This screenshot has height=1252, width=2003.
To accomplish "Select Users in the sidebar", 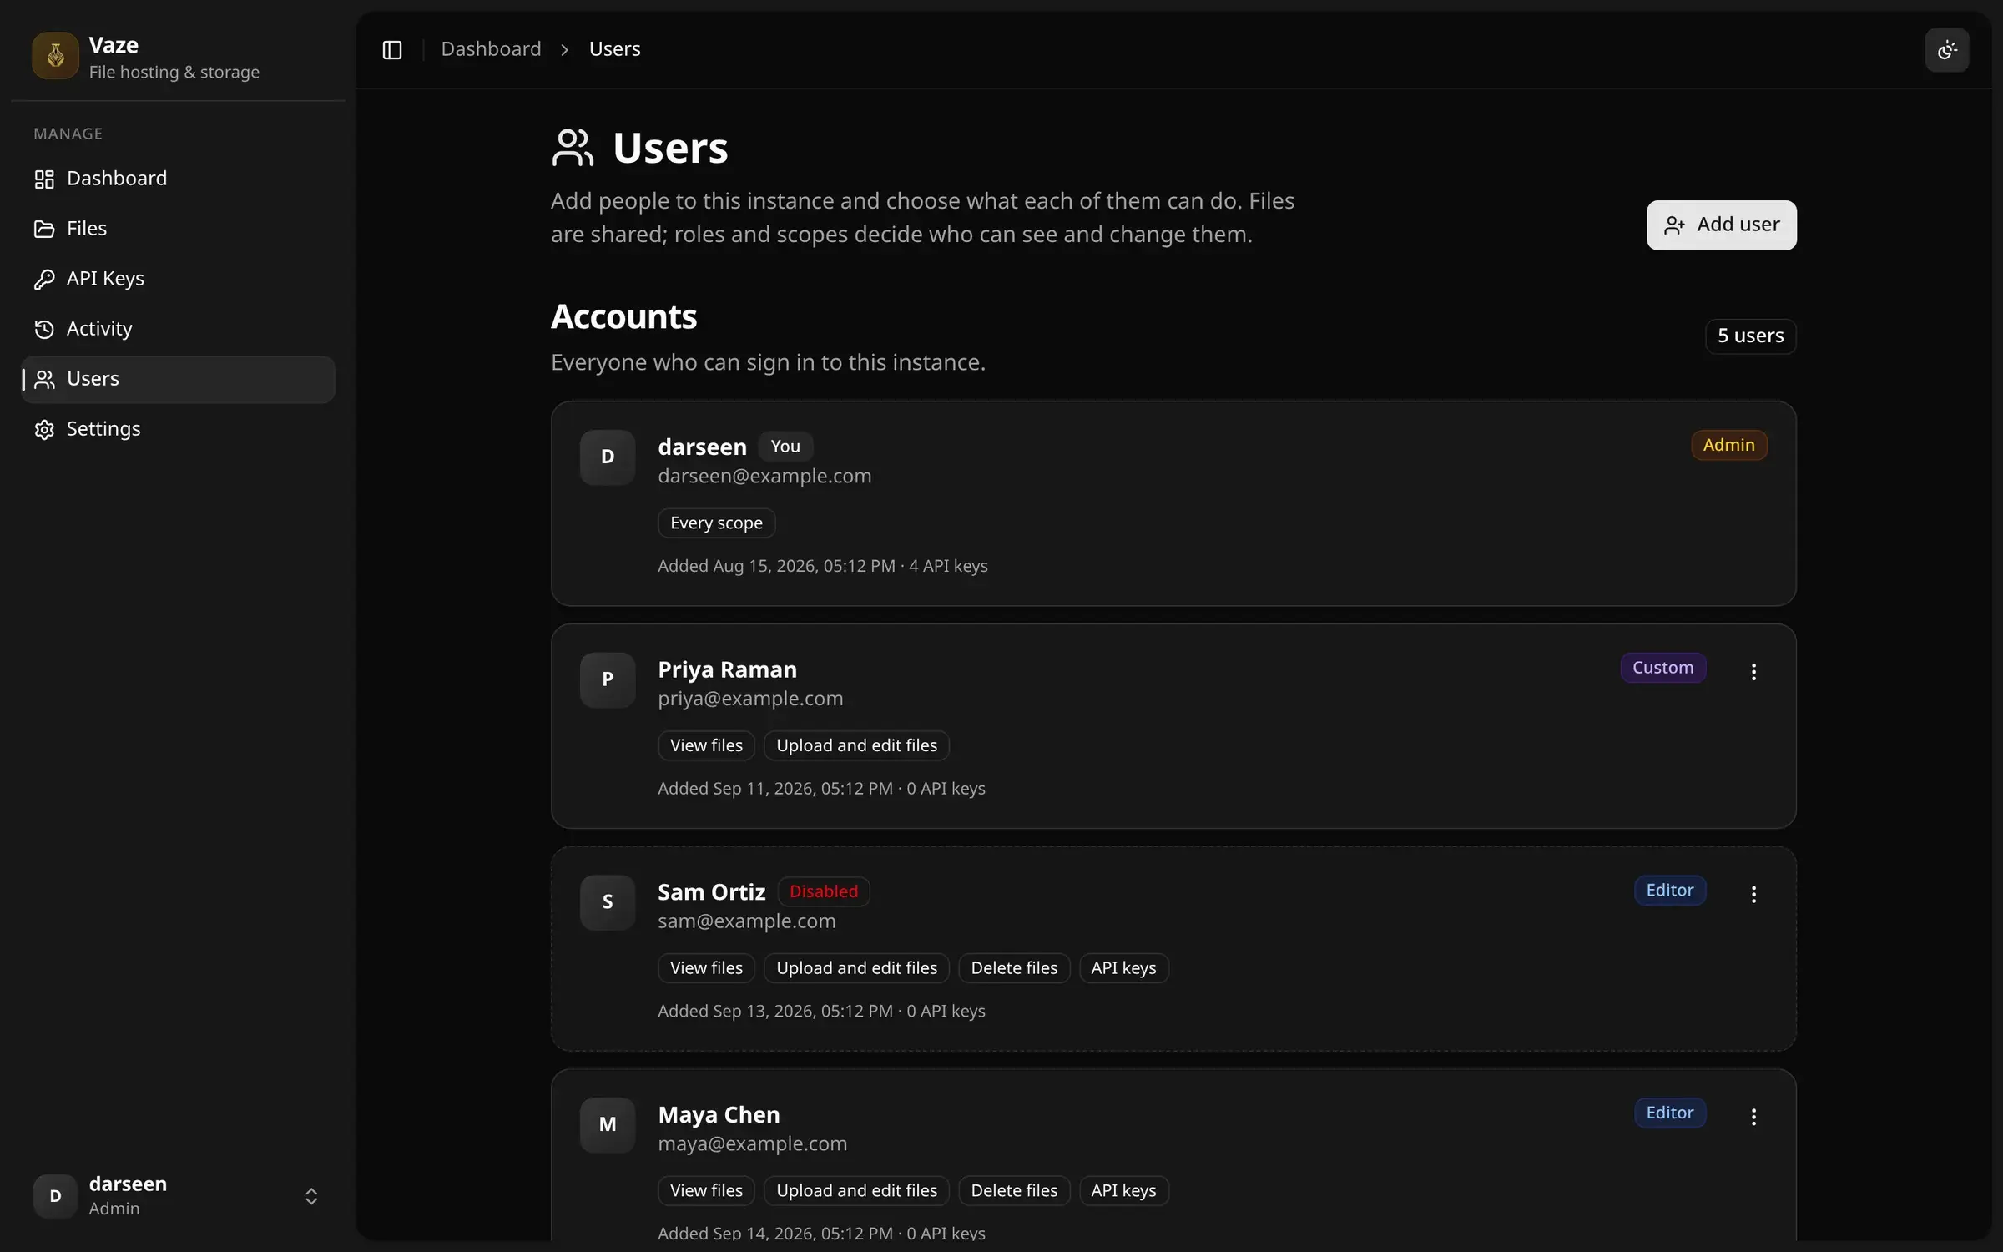I will coord(178,379).
